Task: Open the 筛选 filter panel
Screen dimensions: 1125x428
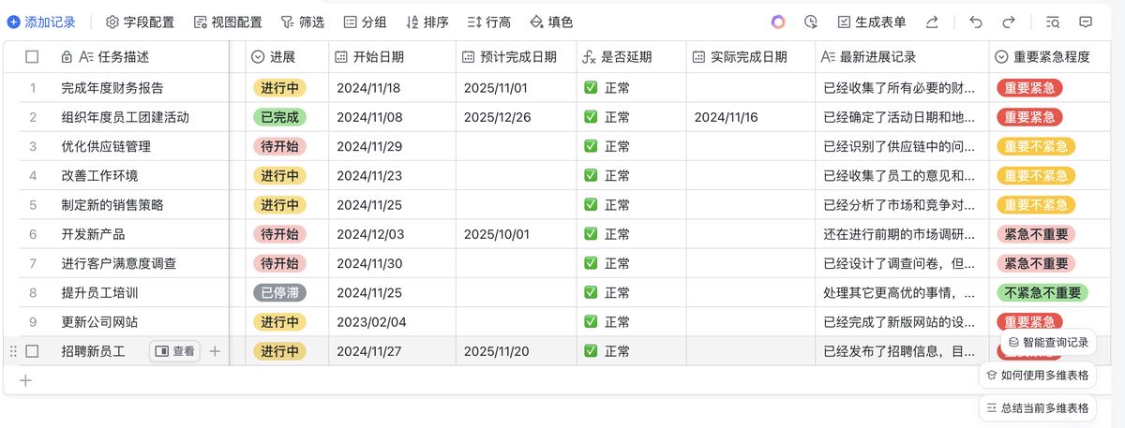Action: [303, 22]
